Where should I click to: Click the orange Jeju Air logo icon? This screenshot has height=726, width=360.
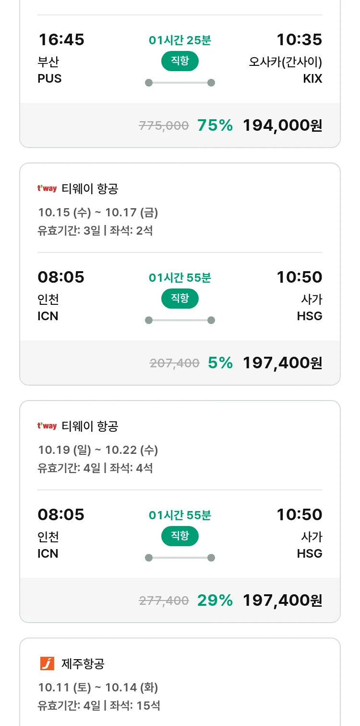47,663
